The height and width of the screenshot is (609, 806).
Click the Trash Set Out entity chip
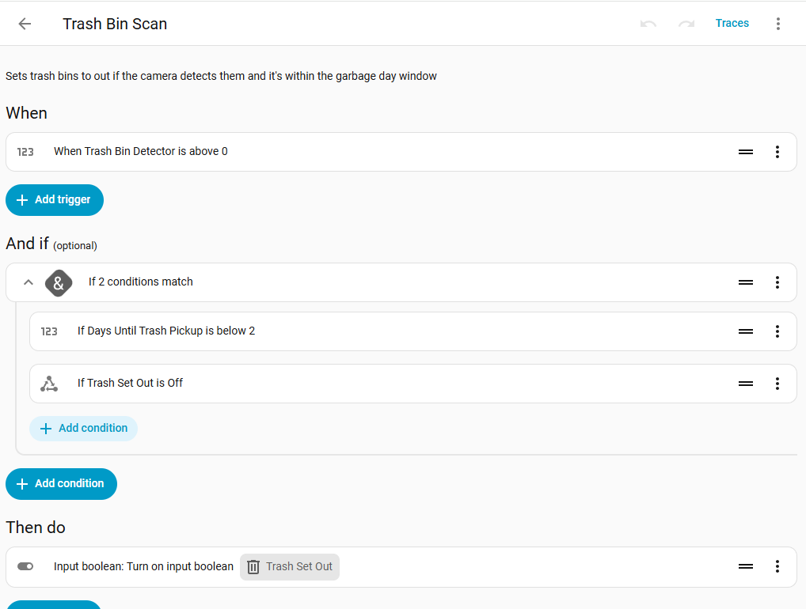click(x=290, y=567)
